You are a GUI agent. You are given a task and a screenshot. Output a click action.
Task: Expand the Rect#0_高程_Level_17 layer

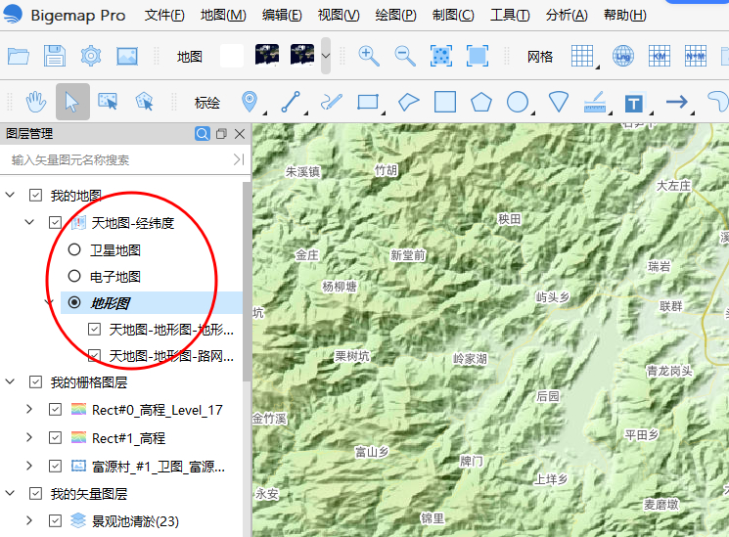tap(29, 409)
